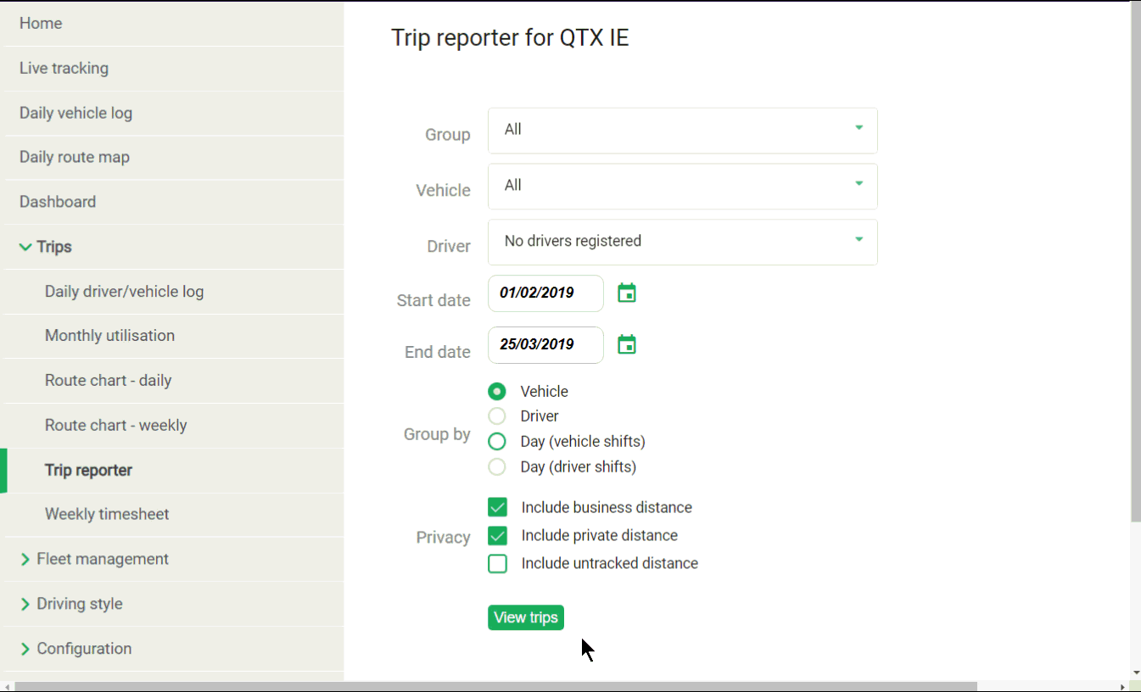This screenshot has height=692, width=1141.
Task: Click the horizontal scrollbar left arrow
Action: click(x=8, y=686)
